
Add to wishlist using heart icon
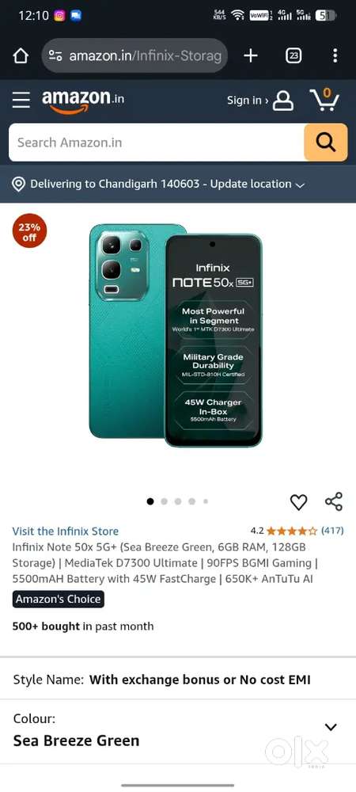[x=298, y=501]
